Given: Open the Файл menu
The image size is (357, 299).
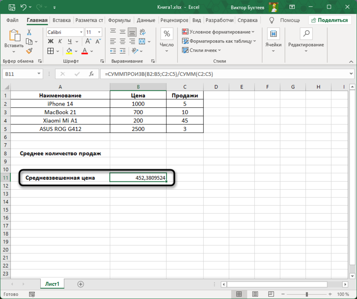Looking at the screenshot, I should click(12, 20).
